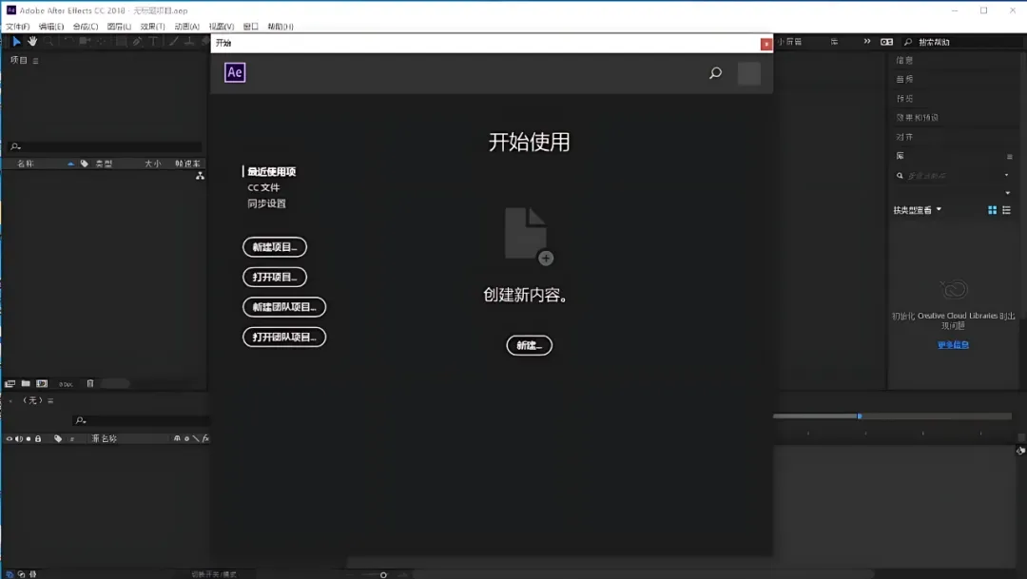
Task: Select the Type (T) tool
Action: point(154,41)
